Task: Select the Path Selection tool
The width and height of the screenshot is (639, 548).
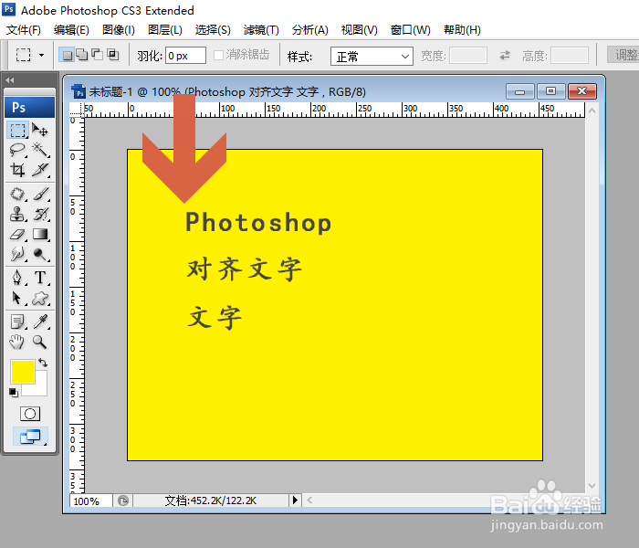Action: (17, 298)
